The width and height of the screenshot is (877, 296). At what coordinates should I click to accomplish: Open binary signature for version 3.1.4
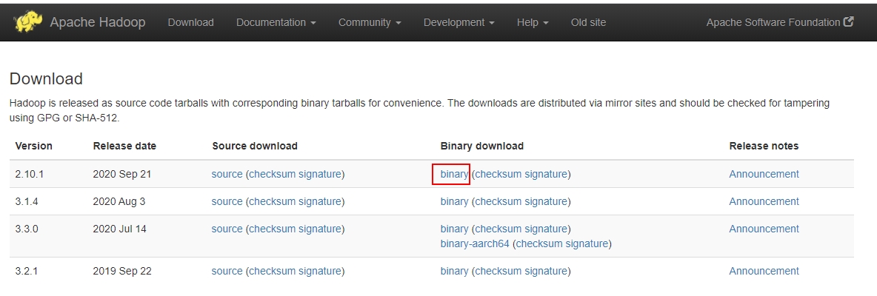546,201
